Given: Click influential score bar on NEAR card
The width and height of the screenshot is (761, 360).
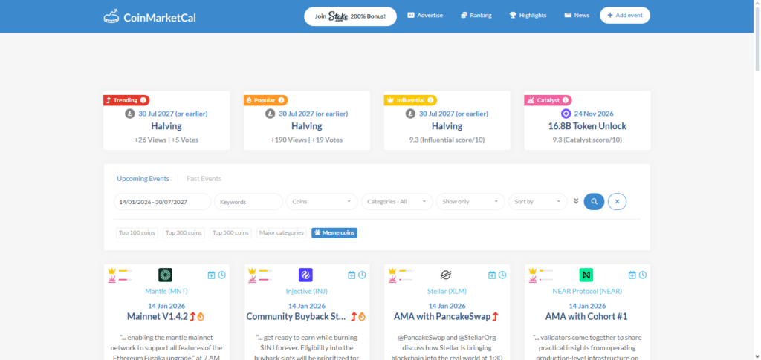Looking at the screenshot, I should [x=546, y=271].
